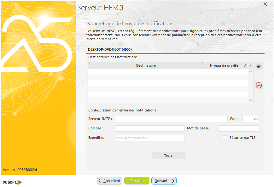Click the sort arrows on the Destinataire column
The image size is (274, 187).
[202, 64]
